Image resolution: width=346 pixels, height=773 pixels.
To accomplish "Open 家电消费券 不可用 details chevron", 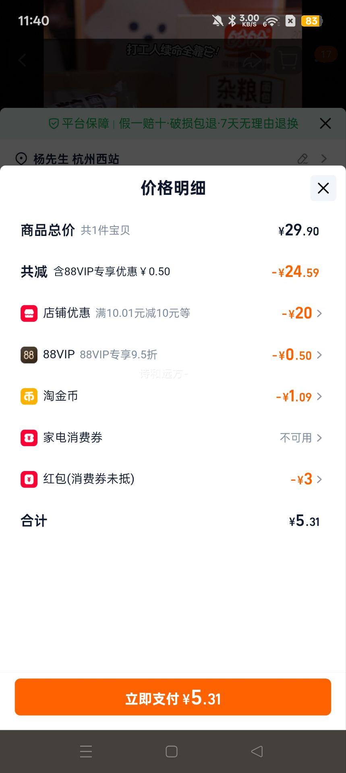I will 319,438.
